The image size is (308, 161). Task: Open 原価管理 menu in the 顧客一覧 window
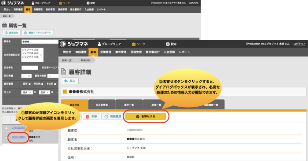pos(62,9)
